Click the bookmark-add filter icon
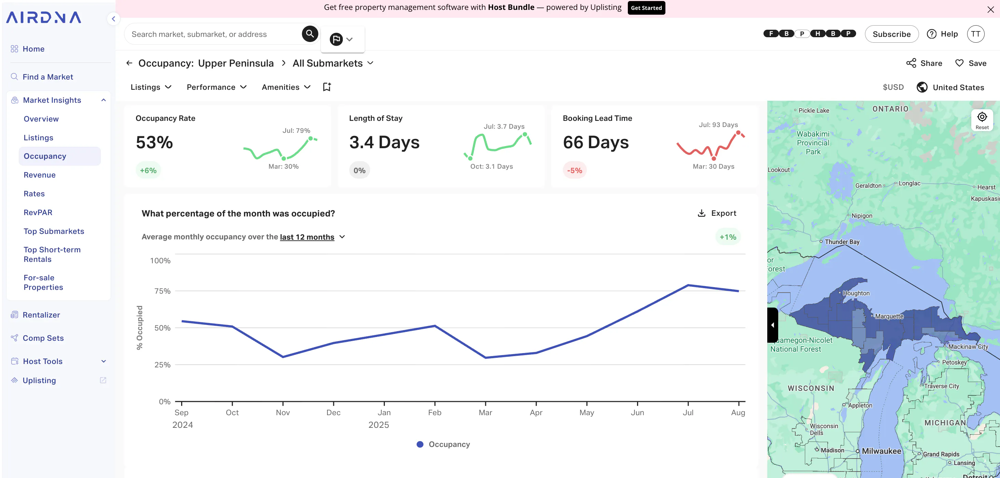1000x478 pixels. 327,87
